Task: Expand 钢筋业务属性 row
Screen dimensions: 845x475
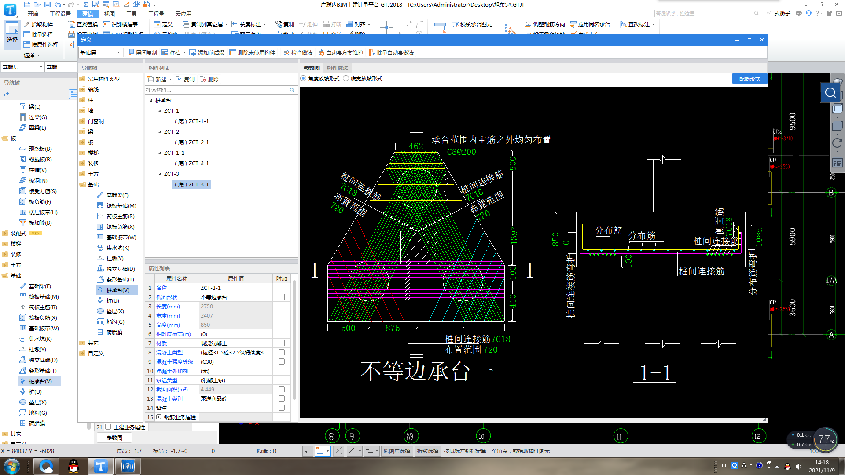Action: pyautogui.click(x=159, y=417)
